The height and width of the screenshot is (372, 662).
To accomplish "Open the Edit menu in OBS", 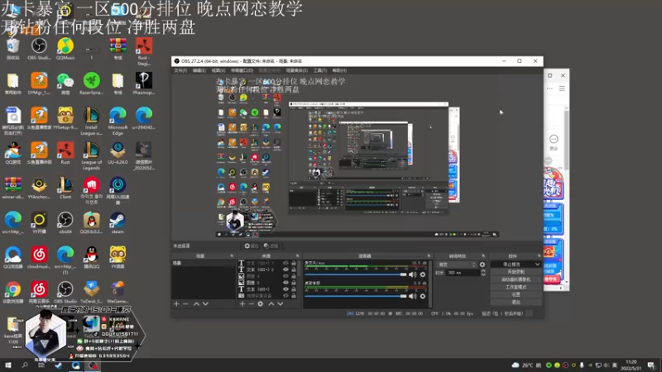I will point(199,70).
